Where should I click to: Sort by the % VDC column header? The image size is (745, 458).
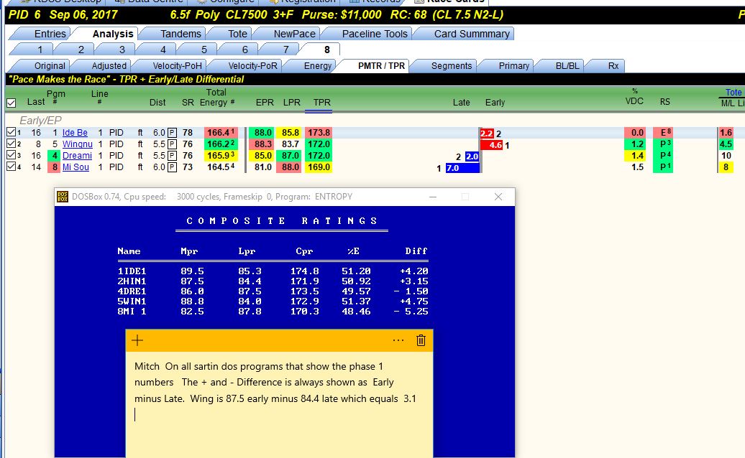point(634,97)
